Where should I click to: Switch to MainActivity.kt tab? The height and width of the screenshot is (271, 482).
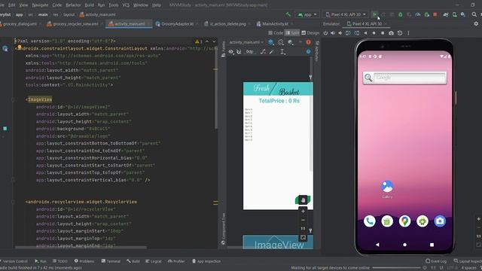[275, 23]
